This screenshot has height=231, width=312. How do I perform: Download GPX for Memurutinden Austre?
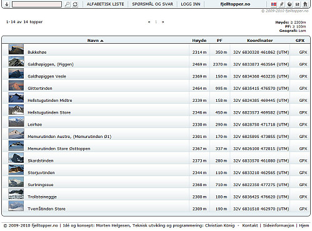coord(303,137)
